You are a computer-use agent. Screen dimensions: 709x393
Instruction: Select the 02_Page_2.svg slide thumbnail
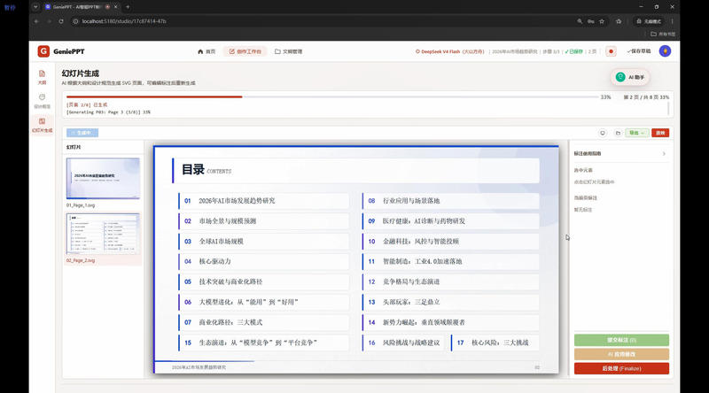pyautogui.click(x=103, y=234)
